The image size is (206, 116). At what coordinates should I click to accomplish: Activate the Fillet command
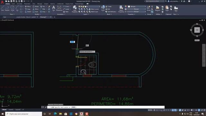(43, 9)
